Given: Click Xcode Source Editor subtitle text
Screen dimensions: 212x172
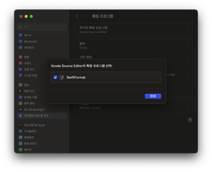Looking at the screenshot, I should (x=93, y=32).
